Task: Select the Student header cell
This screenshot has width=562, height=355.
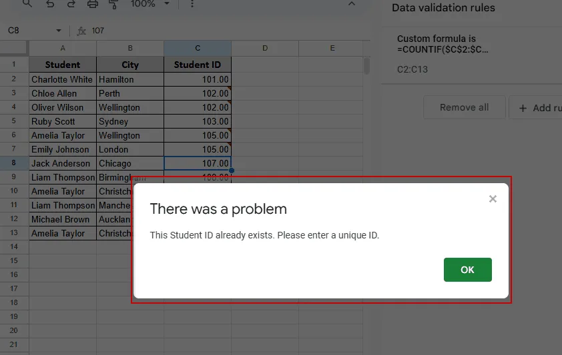Action: tap(63, 65)
